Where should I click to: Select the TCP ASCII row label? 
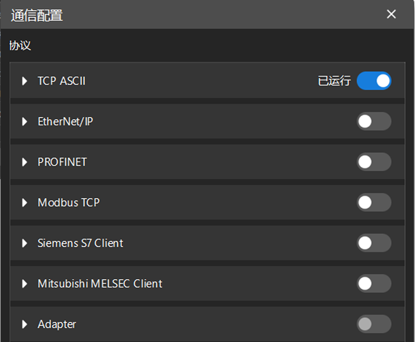coord(62,81)
